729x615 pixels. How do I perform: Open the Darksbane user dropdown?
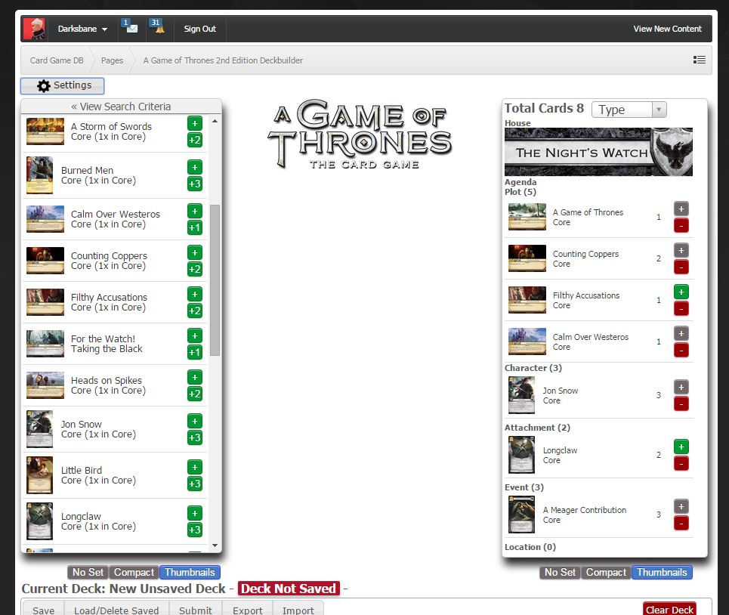pos(82,29)
